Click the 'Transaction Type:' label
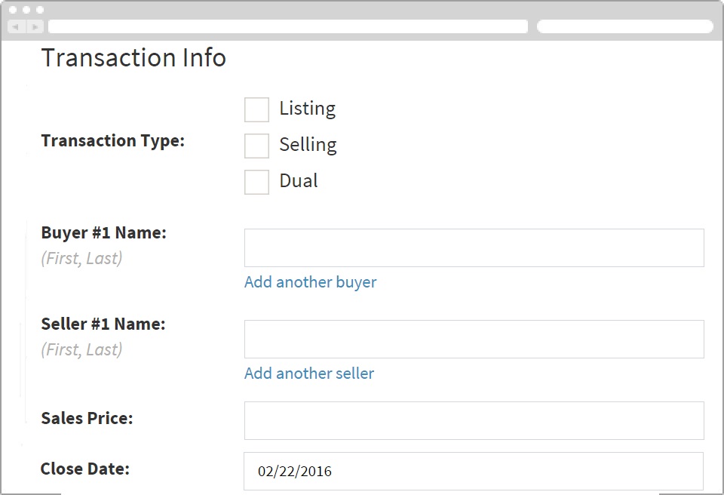The image size is (724, 495). [x=112, y=140]
